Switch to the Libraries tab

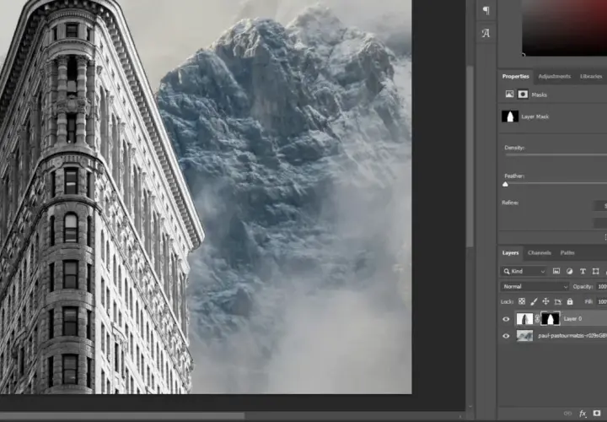pos(591,76)
